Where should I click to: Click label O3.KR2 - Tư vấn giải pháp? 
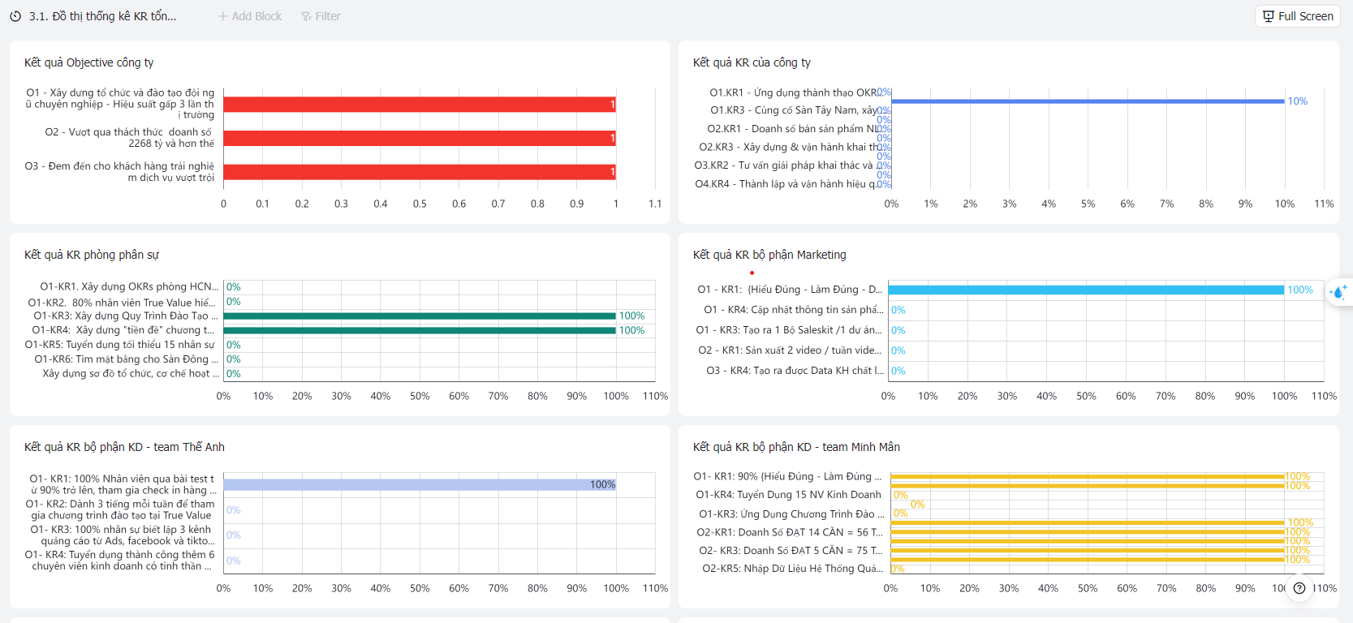click(787, 165)
